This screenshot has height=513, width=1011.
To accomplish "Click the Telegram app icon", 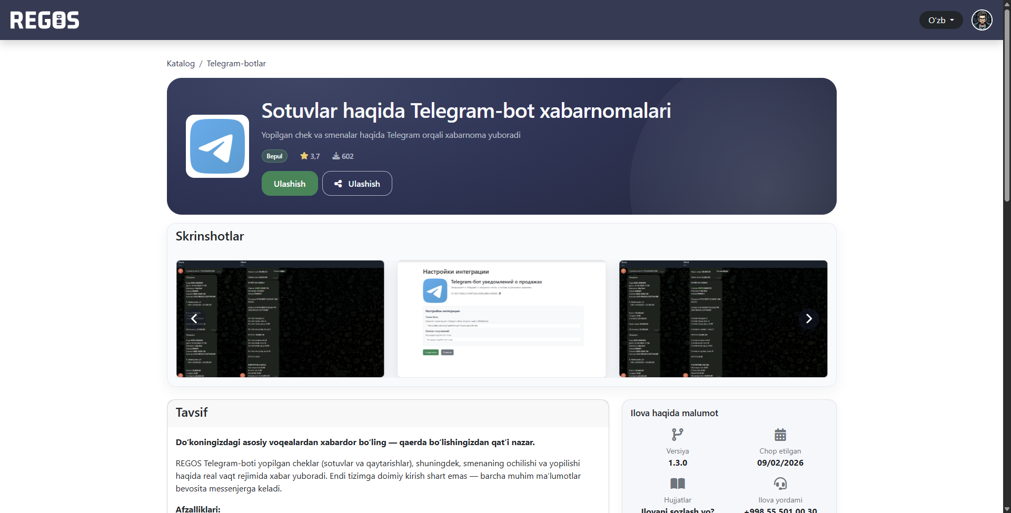I will coord(217,146).
